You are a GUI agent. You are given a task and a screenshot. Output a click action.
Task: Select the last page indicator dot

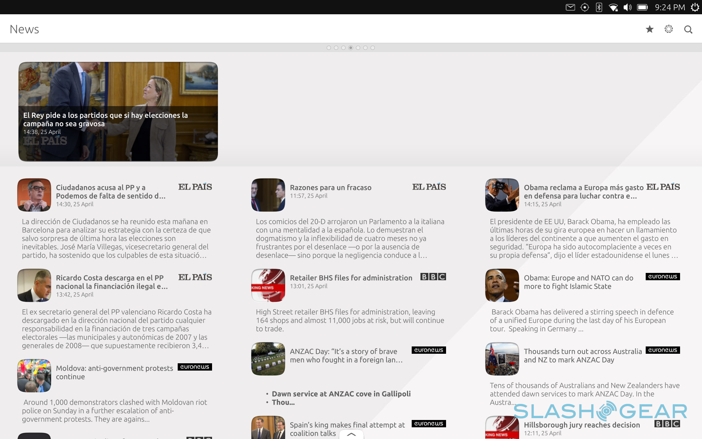click(373, 48)
